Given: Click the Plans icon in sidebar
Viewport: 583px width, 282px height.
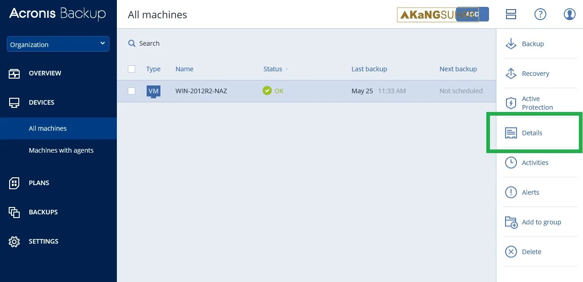Looking at the screenshot, I should click(14, 183).
